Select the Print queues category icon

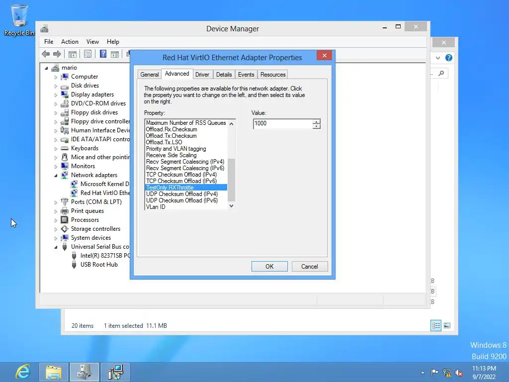[65, 211]
